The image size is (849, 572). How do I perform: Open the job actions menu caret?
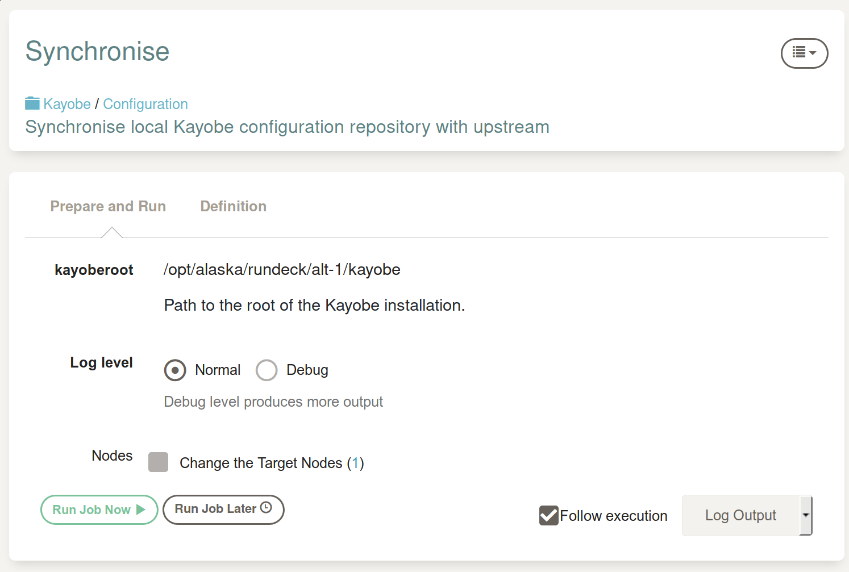(813, 53)
